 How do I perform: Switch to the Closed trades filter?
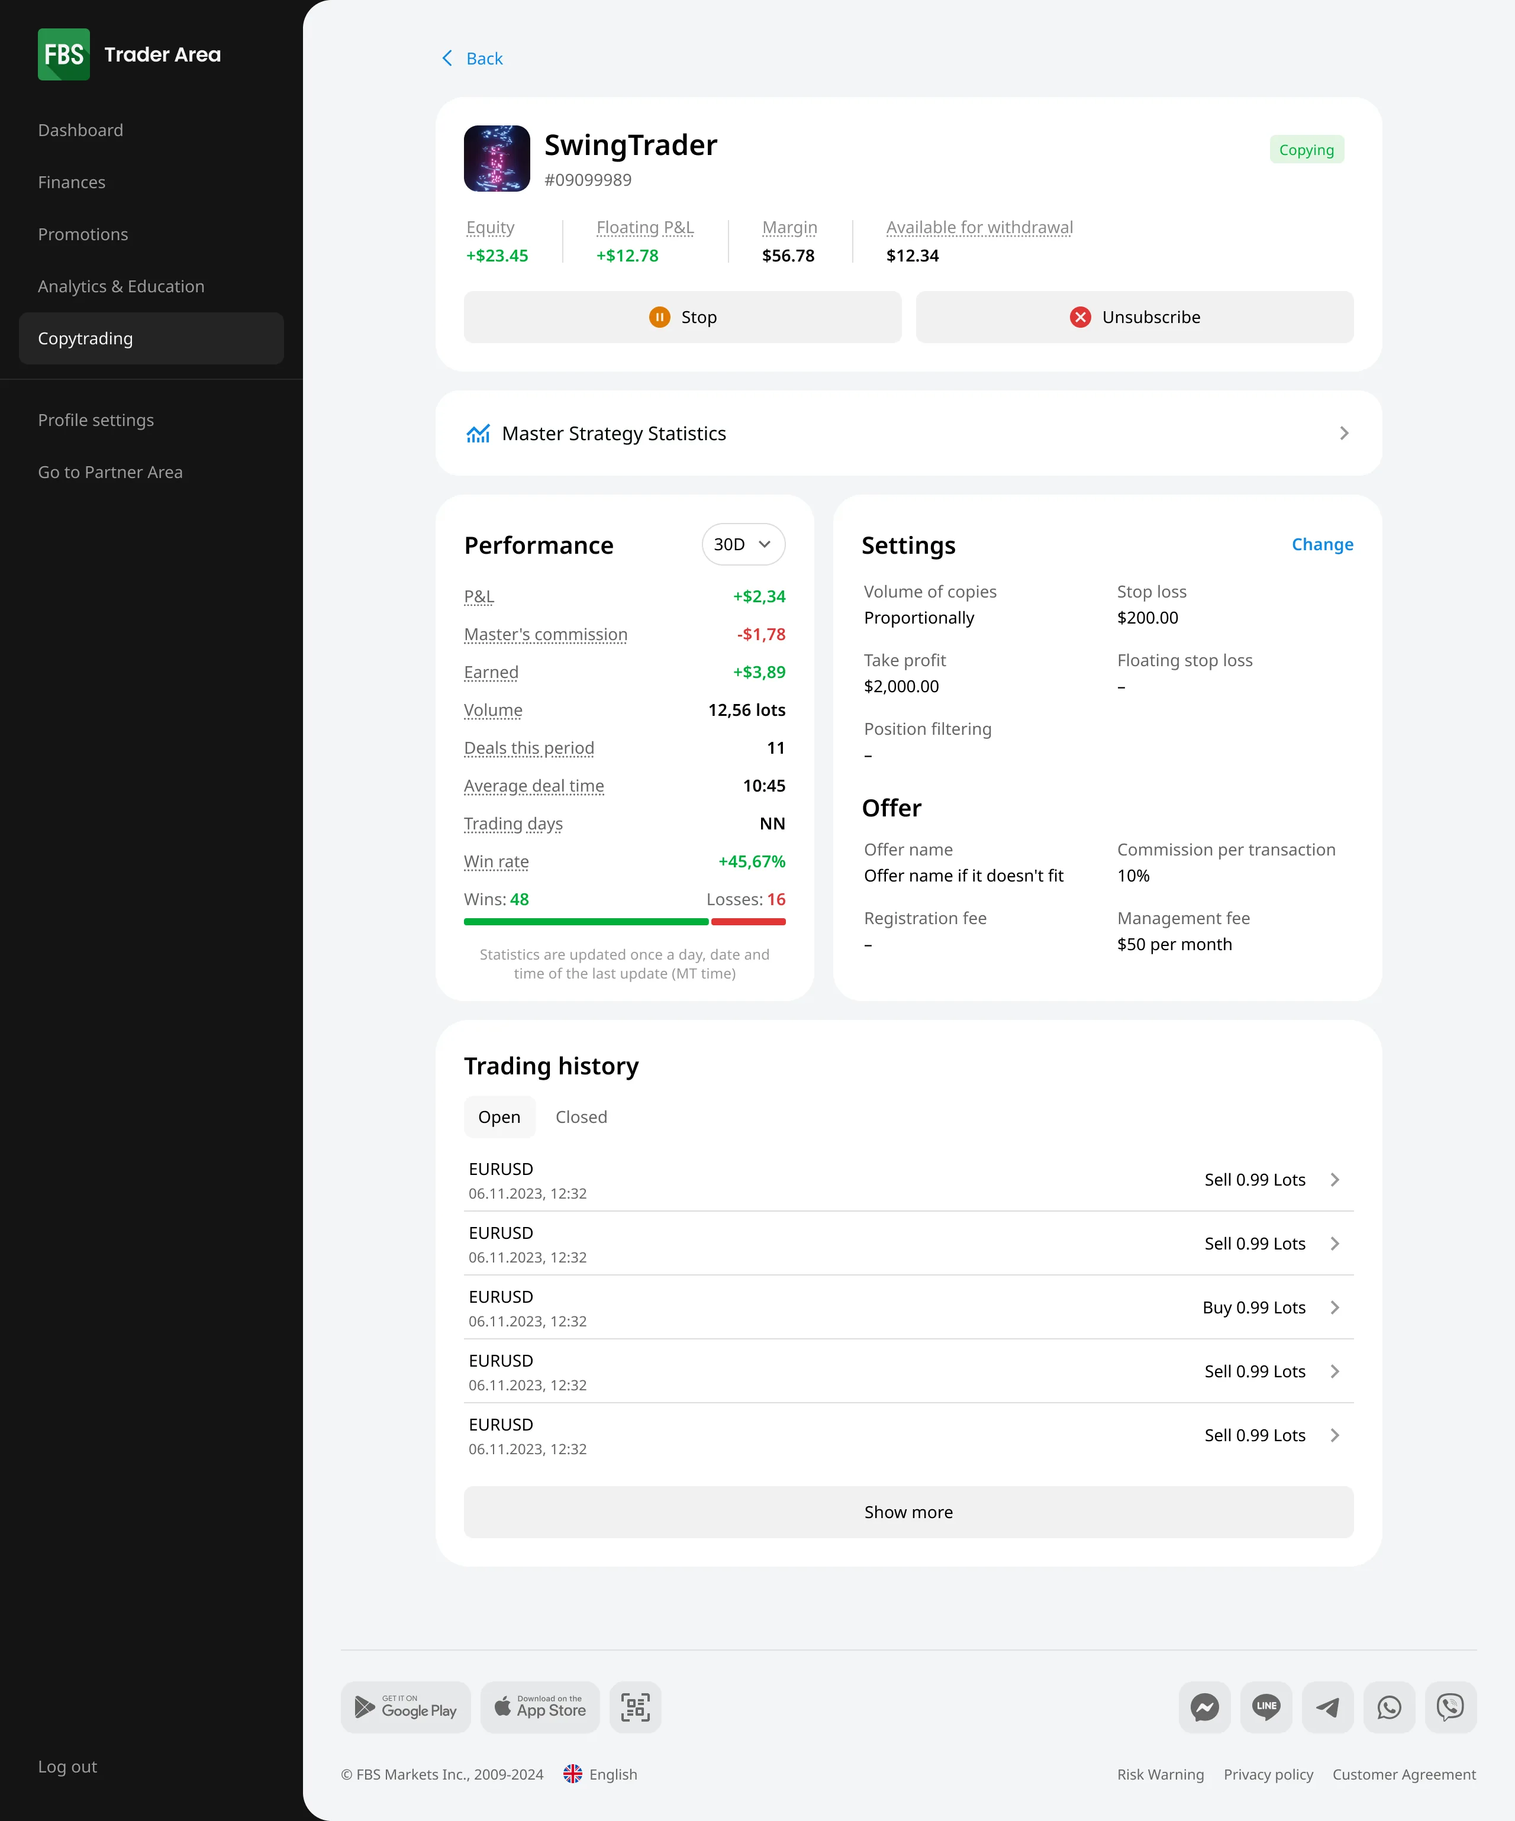(581, 1117)
